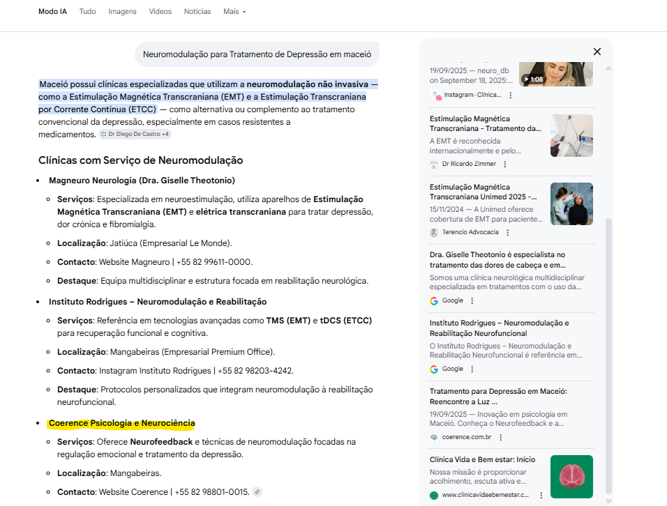Click the sources panel scrollbar thumb

click(x=608, y=356)
